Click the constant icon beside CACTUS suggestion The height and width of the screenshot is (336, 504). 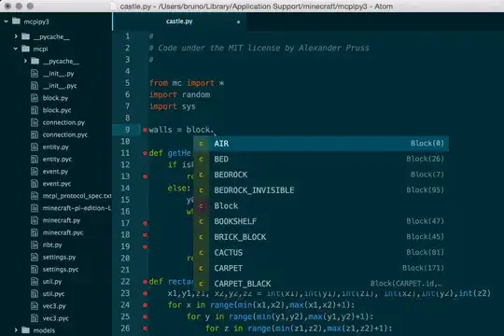pos(202,252)
